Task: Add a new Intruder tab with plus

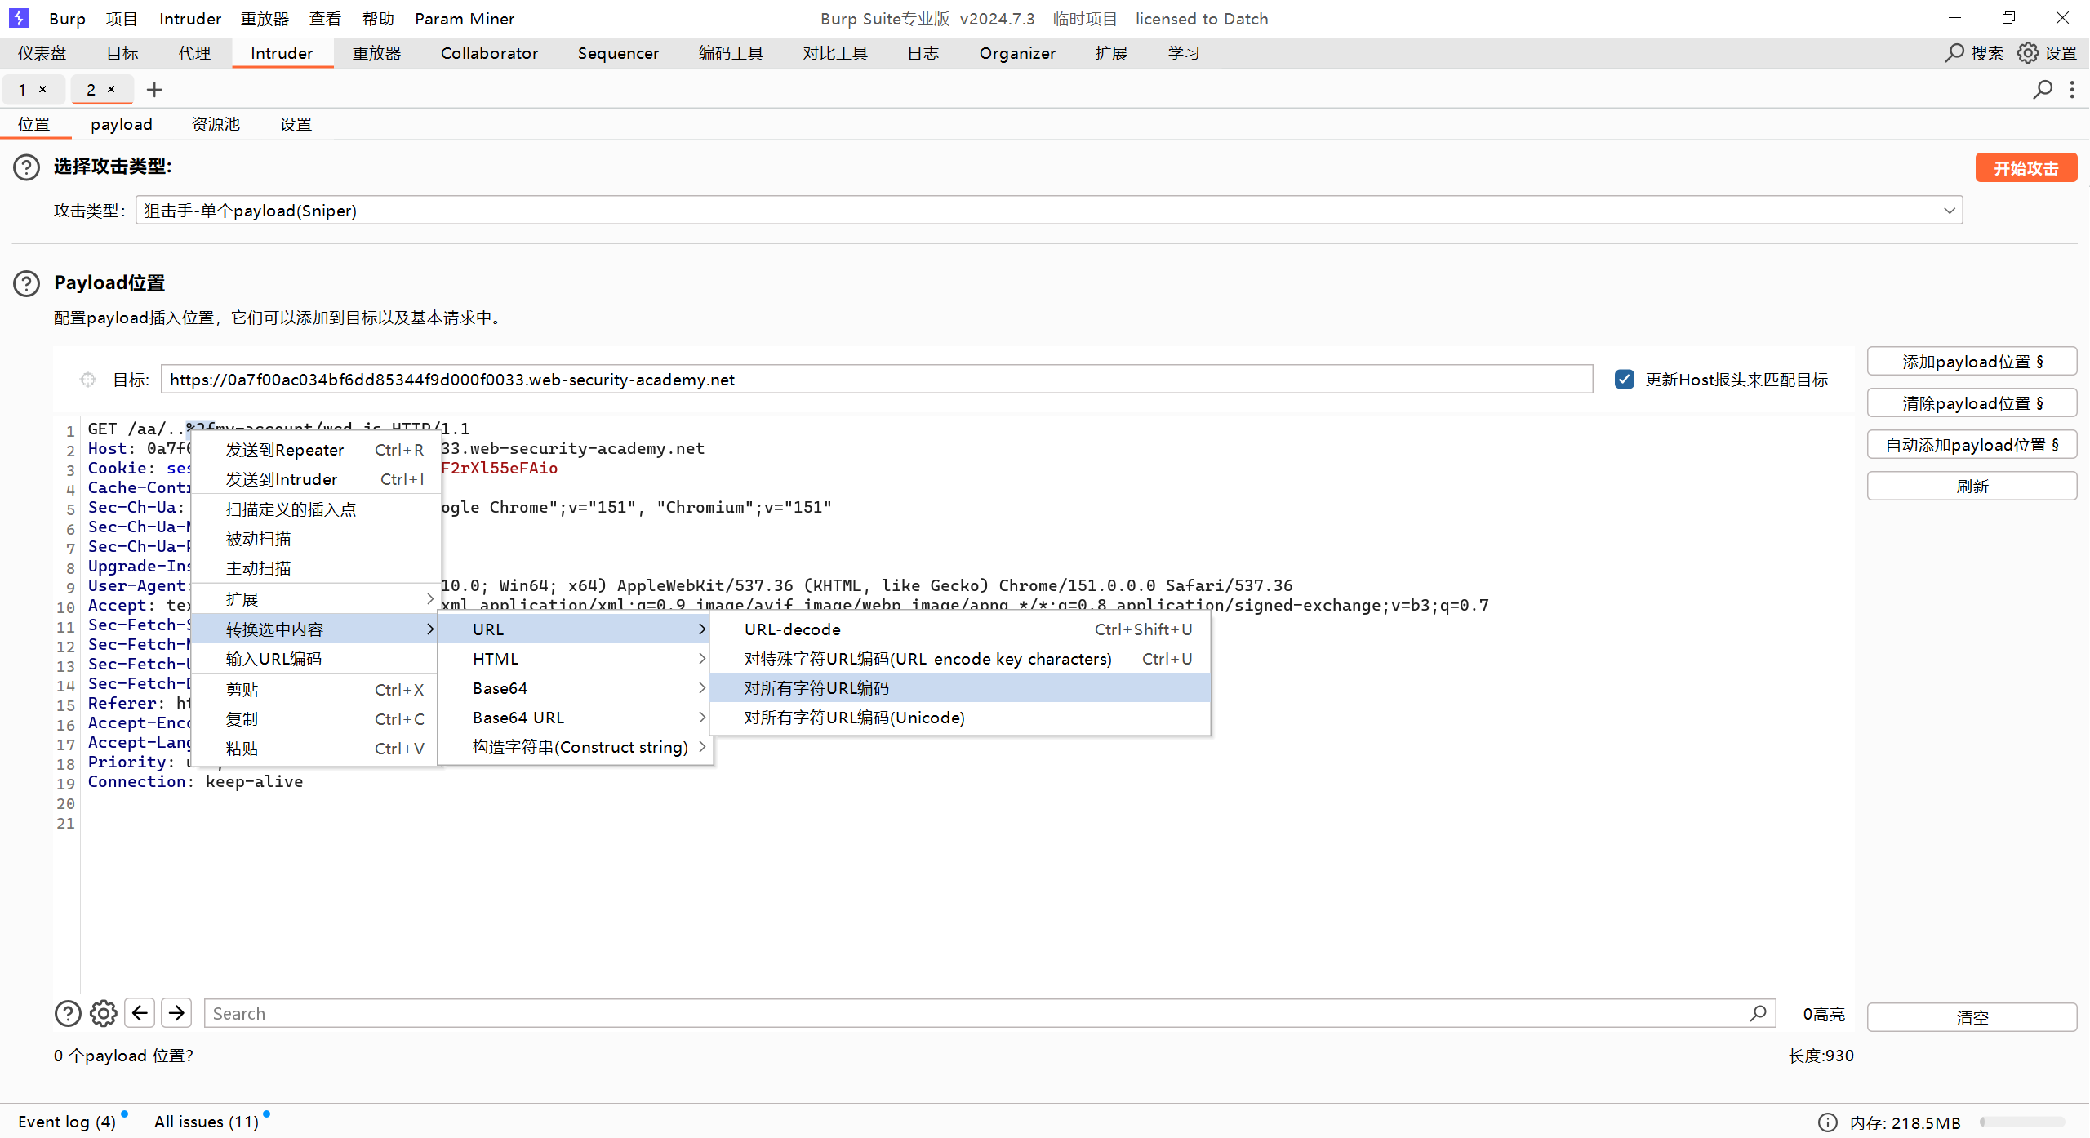Action: (x=154, y=89)
